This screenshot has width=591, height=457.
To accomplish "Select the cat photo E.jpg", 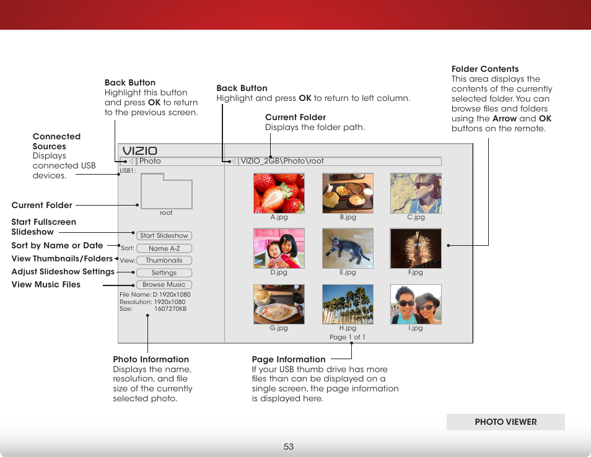I will [x=348, y=248].
